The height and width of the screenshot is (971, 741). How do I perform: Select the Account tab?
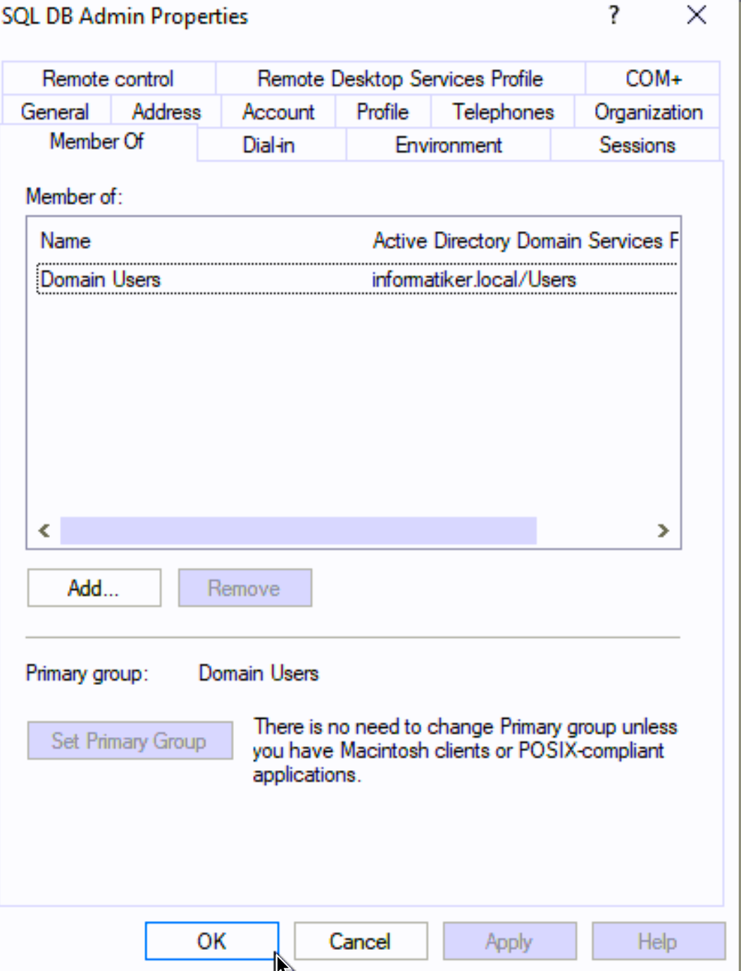(x=278, y=111)
